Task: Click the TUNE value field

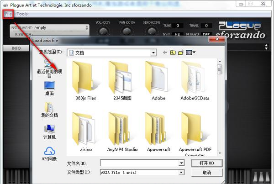Action: [x=178, y=26]
